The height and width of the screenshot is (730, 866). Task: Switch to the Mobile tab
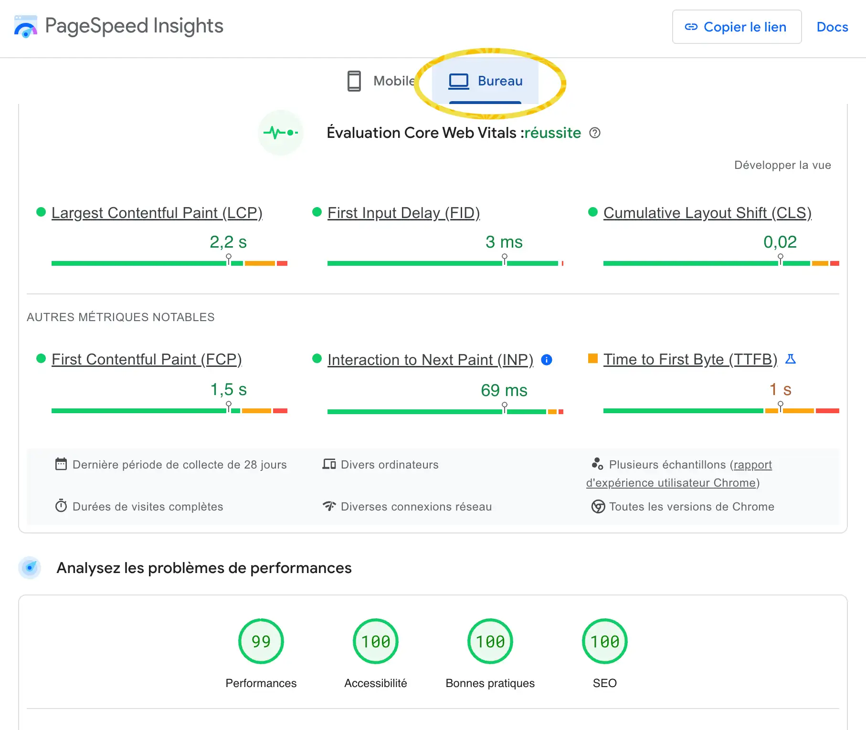click(x=382, y=81)
